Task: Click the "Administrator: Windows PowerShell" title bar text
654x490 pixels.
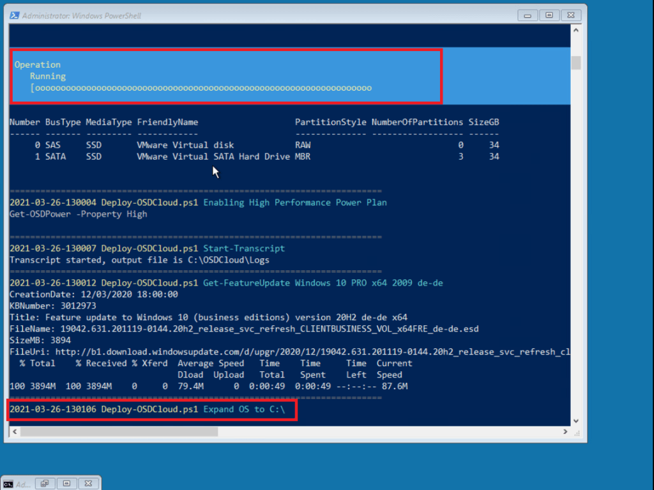Action: [x=82, y=15]
